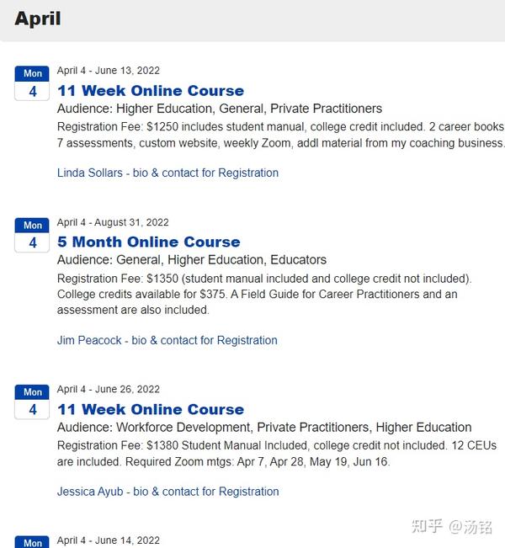
Task: Click the first Mon 4 calendar icon
Action: coord(32,83)
